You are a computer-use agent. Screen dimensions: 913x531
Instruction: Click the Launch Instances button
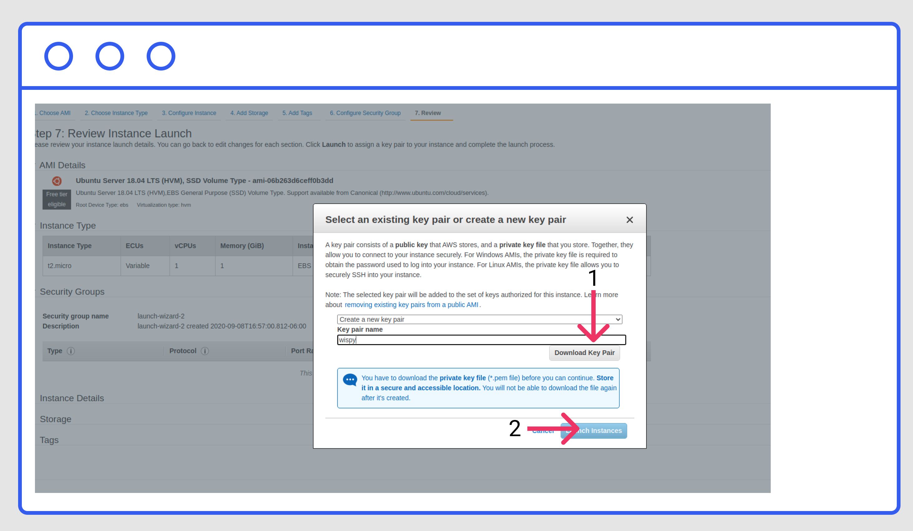(601, 431)
